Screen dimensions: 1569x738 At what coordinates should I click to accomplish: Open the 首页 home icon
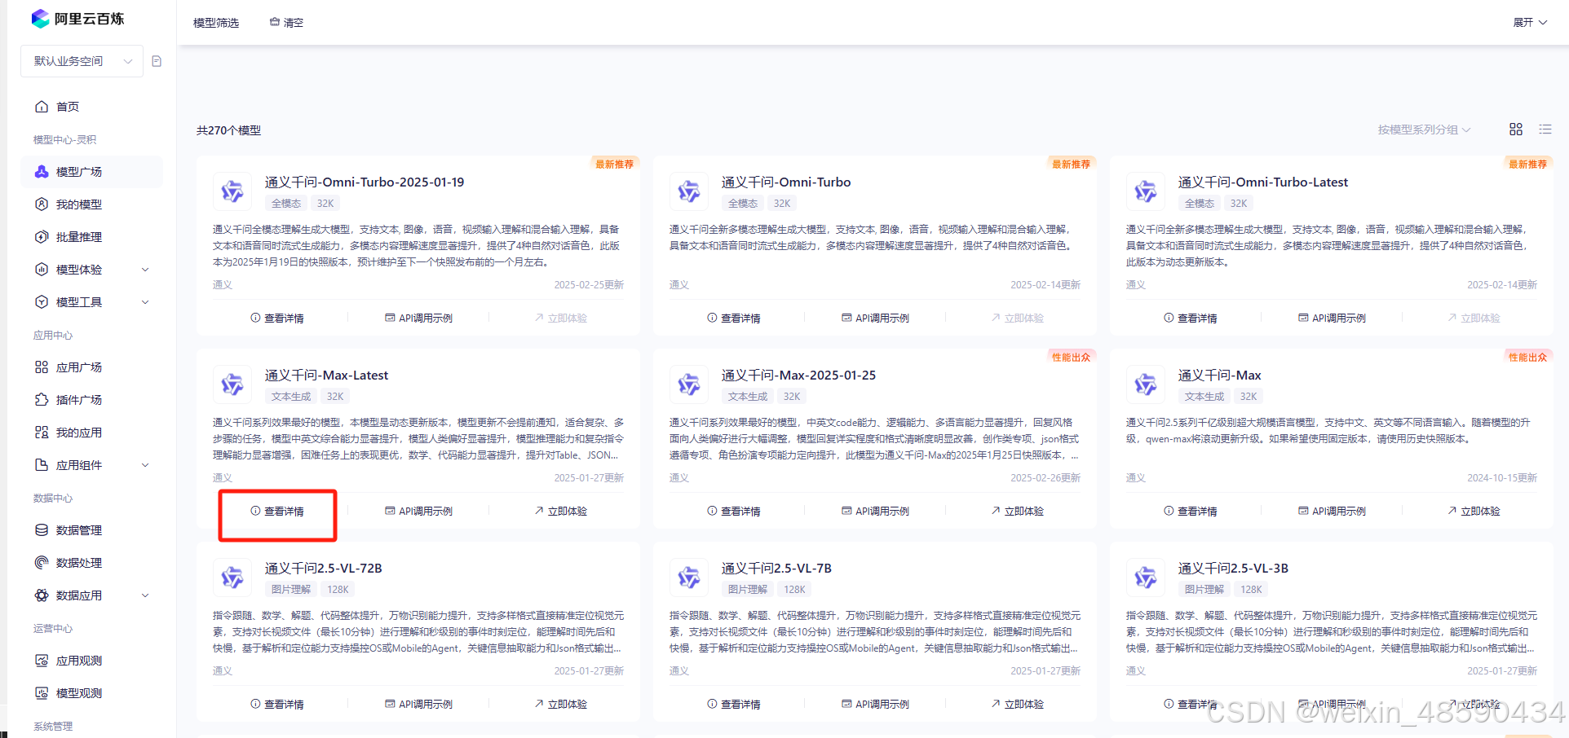(x=42, y=107)
